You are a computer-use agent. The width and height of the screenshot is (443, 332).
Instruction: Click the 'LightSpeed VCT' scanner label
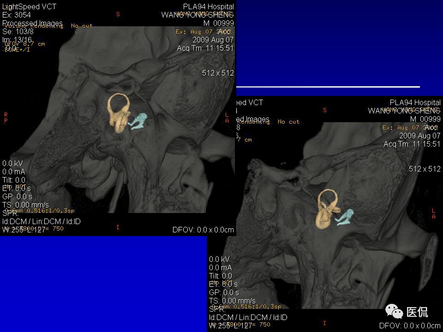(x=30, y=6)
